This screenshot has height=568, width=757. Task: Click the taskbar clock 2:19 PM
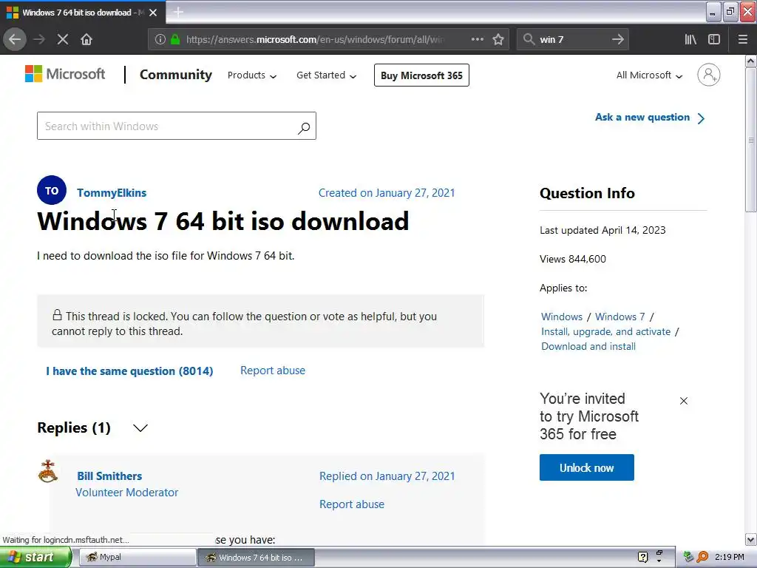(x=729, y=557)
